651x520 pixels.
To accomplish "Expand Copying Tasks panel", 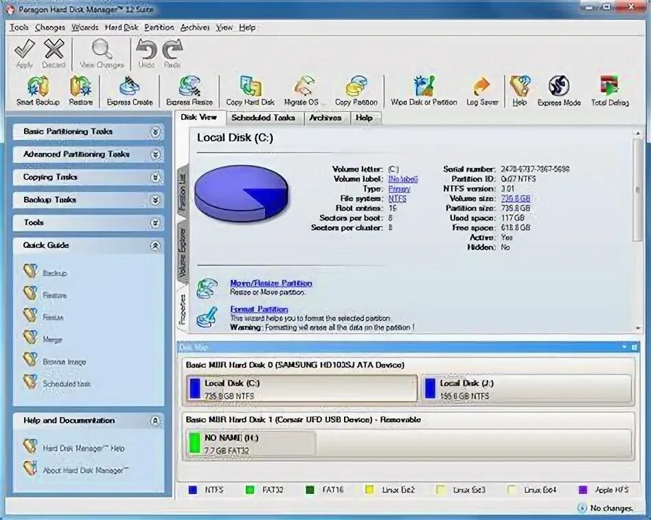I will pos(155,178).
